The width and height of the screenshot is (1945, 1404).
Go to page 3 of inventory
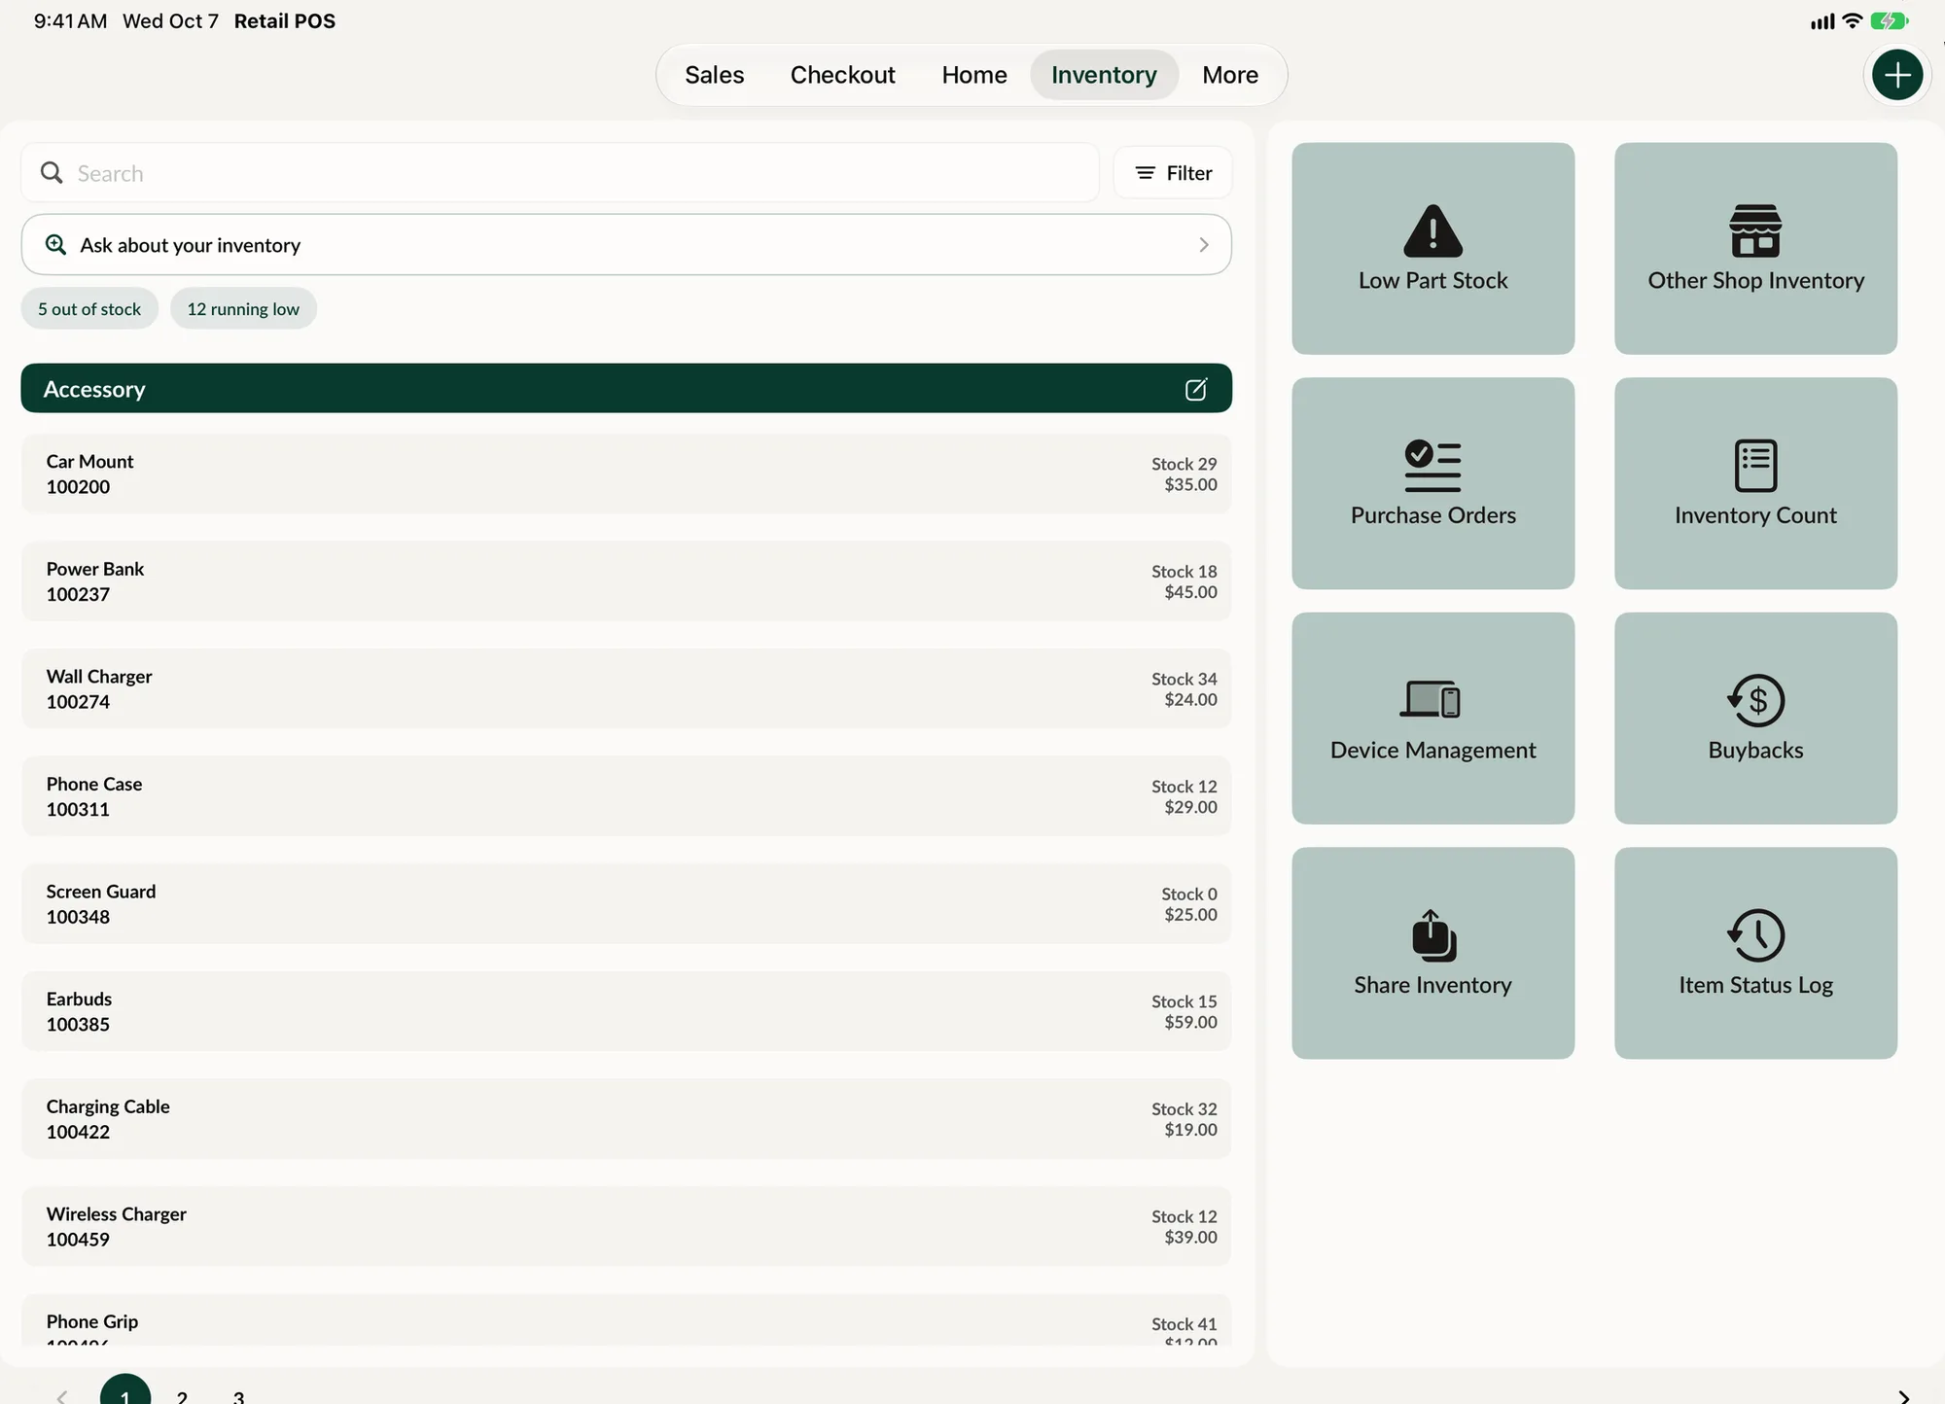(238, 1396)
